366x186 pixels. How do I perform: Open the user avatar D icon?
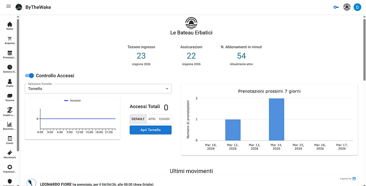tap(357, 7)
